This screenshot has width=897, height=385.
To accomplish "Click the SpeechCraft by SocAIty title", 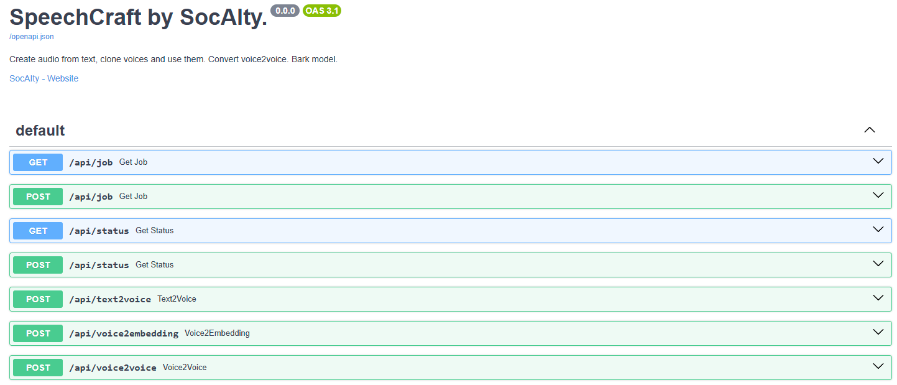I will [138, 17].
